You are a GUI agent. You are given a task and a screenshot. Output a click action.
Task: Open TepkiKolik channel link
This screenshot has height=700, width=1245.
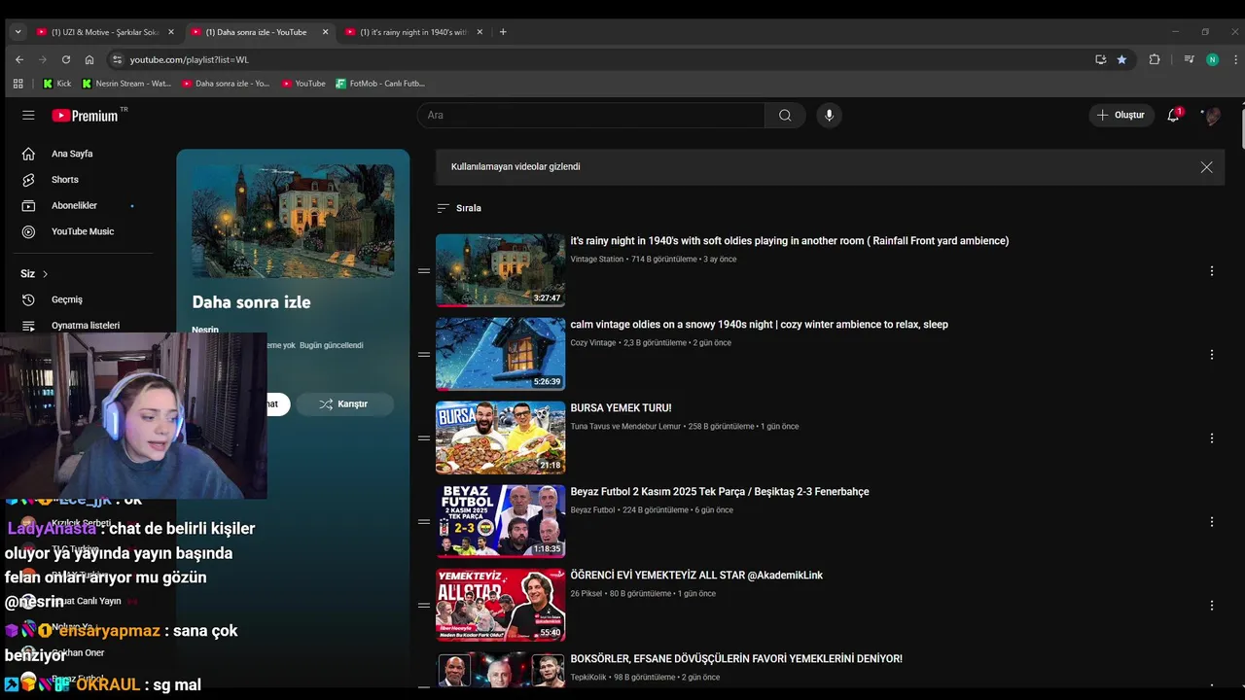[587, 678]
